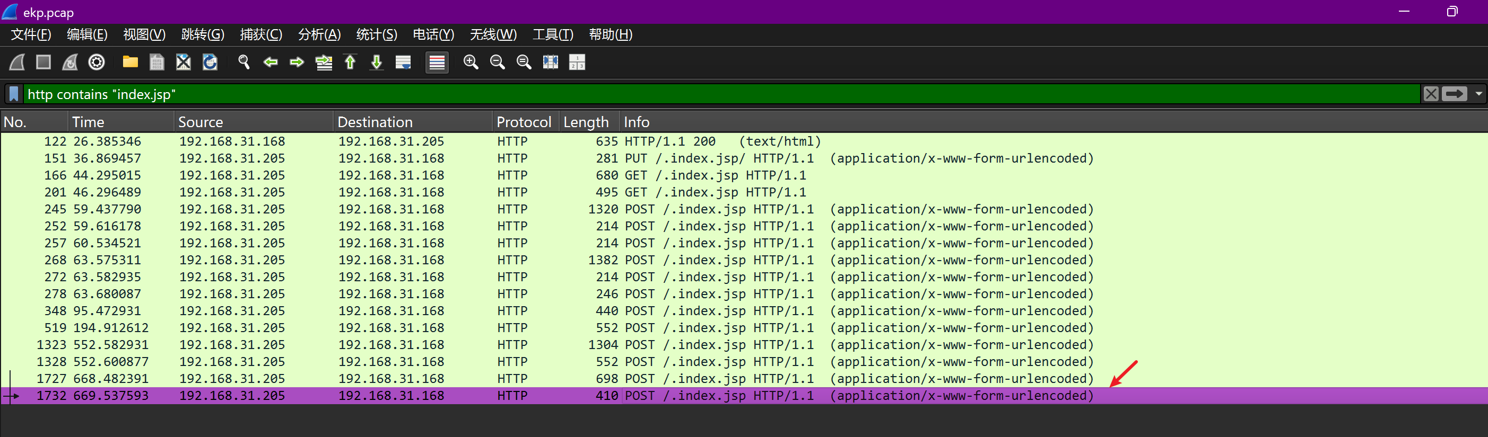Toggle packet list colorize rules button
The width and height of the screenshot is (1488, 437).
click(x=437, y=63)
